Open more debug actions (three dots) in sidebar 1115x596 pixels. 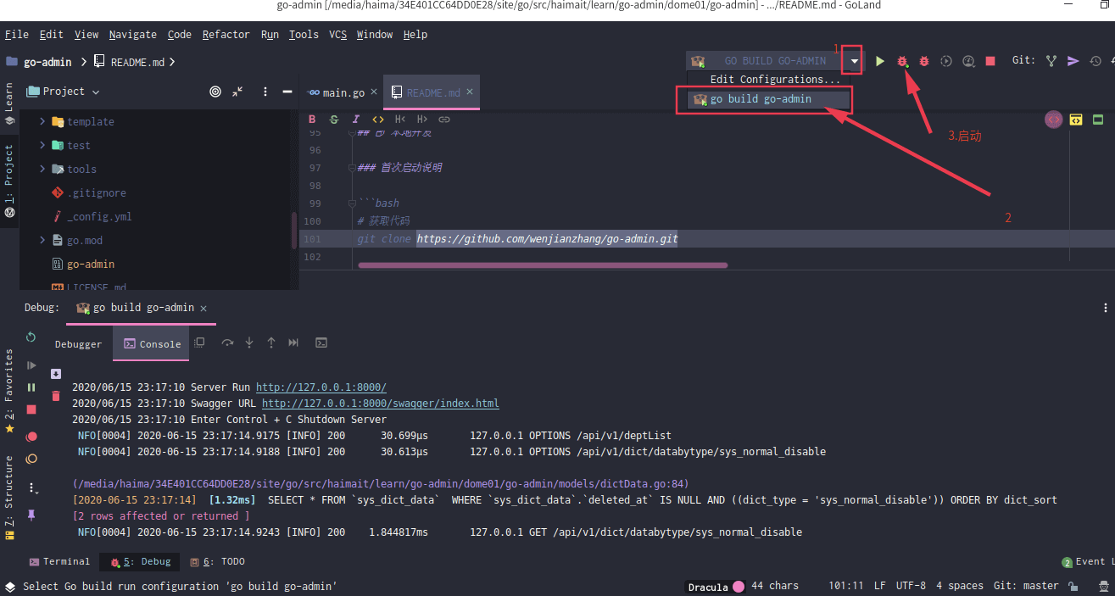(33, 487)
